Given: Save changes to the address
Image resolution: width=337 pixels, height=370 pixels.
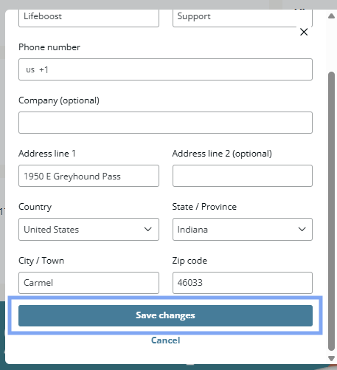Looking at the screenshot, I should (x=165, y=315).
